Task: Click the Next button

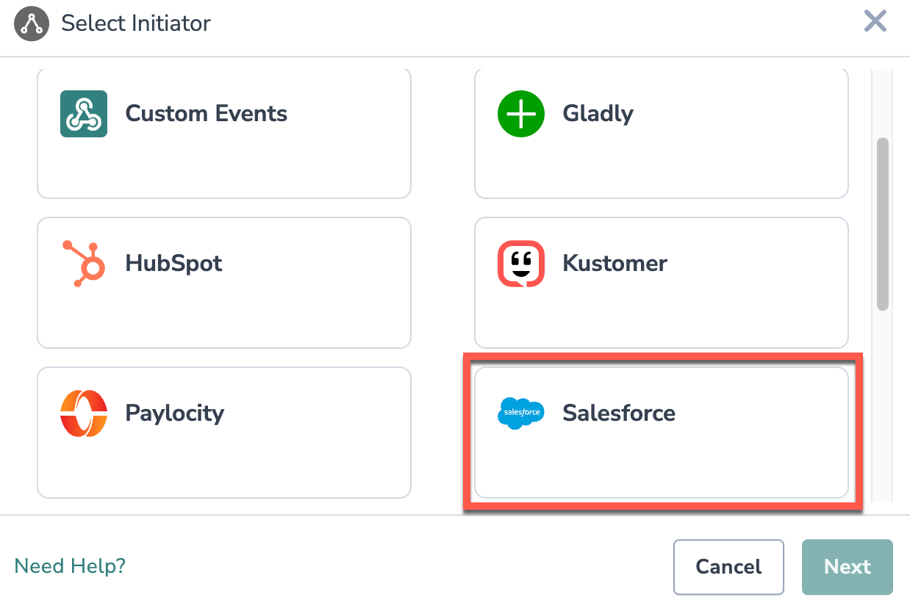Action: click(x=847, y=567)
